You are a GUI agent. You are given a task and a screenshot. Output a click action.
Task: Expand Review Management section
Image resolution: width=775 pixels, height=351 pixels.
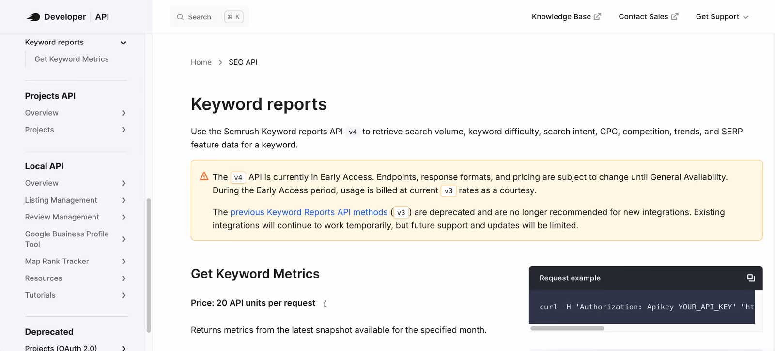[x=124, y=217]
